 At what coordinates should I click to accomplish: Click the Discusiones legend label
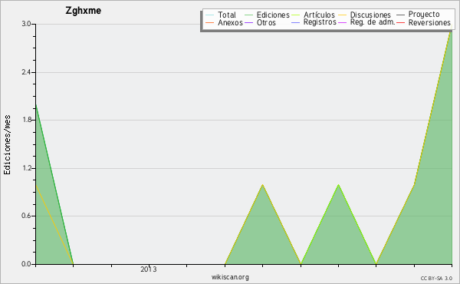[370, 15]
